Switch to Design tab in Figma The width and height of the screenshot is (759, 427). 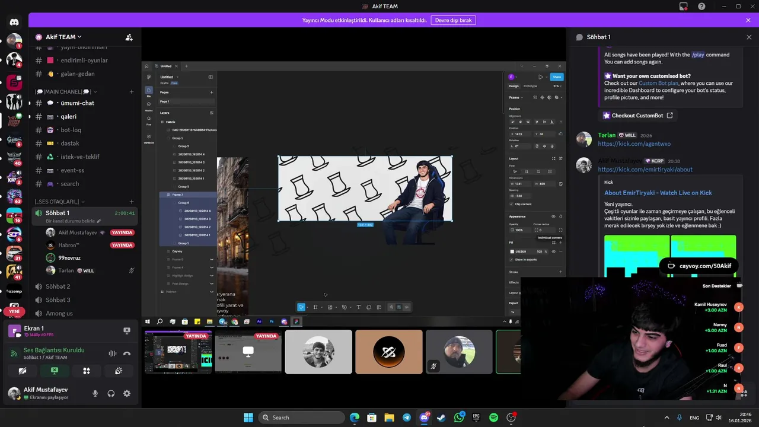(x=514, y=86)
